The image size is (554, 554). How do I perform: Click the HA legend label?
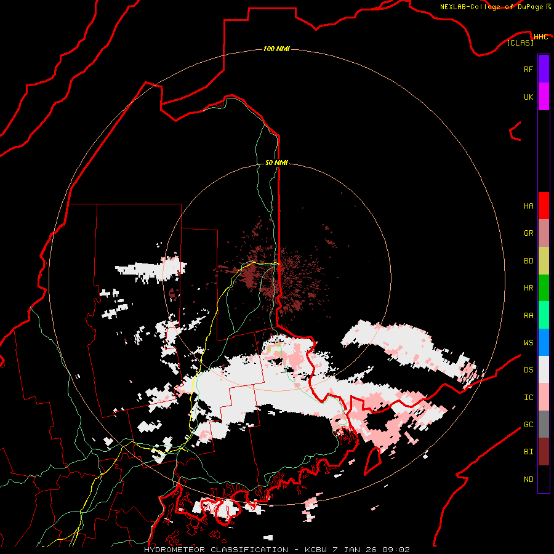pos(528,206)
